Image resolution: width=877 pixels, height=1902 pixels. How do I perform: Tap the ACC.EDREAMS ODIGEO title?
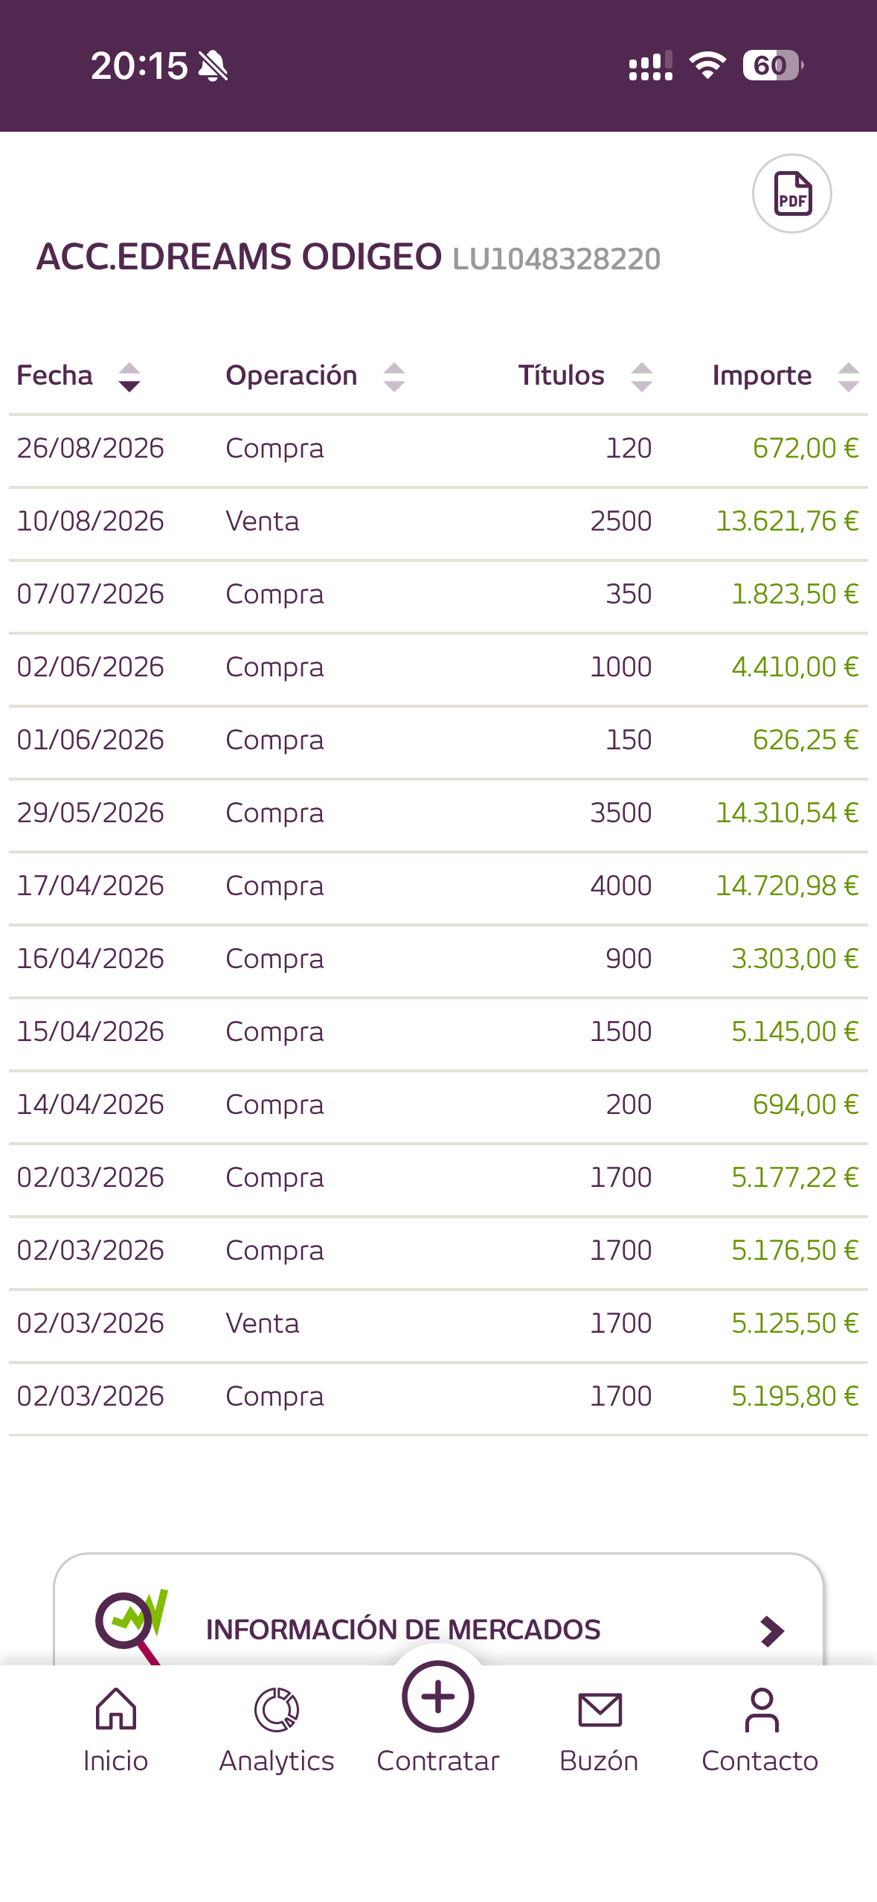click(239, 257)
